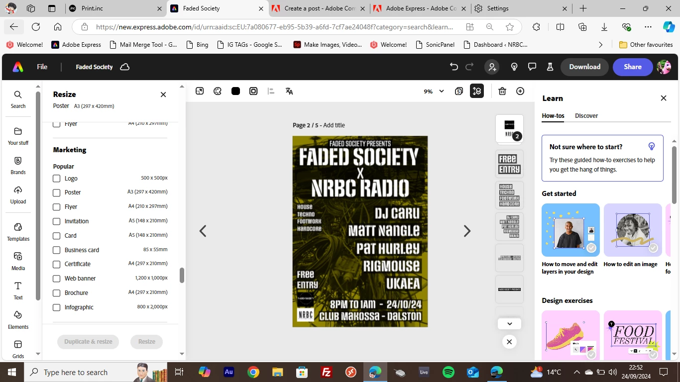Switch to the How-tos tab

click(553, 115)
